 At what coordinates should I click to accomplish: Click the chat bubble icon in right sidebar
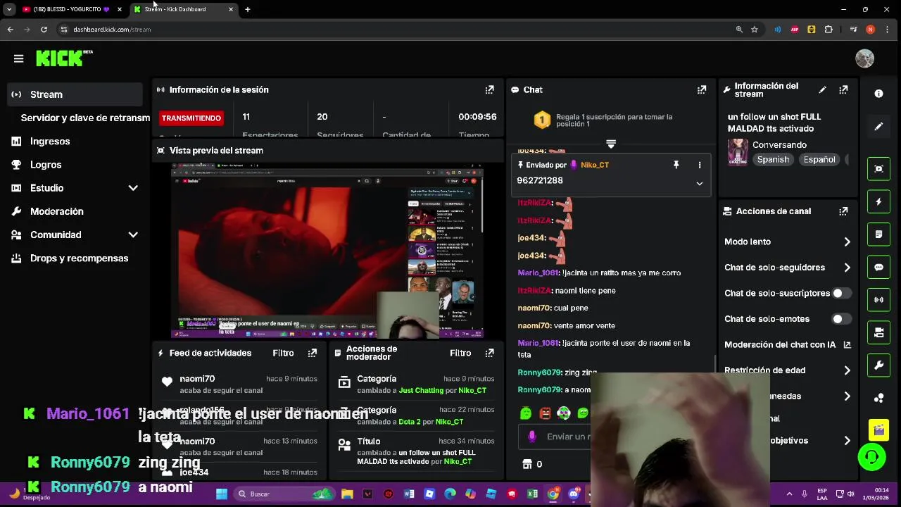[878, 268]
